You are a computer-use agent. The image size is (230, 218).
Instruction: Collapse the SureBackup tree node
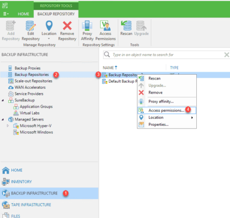(3, 100)
